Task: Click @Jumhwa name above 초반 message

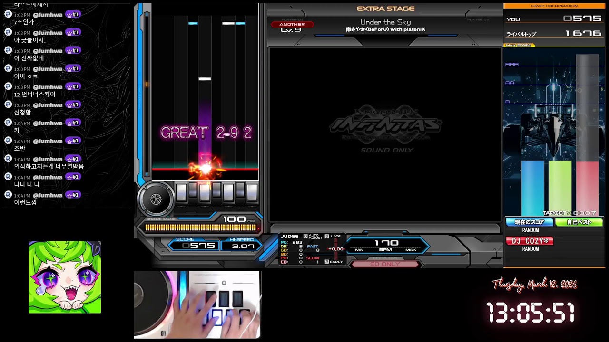Action: click(48, 141)
